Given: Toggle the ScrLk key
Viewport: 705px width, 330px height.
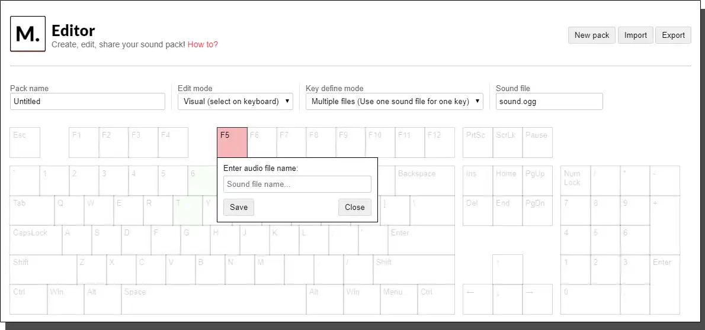Looking at the screenshot, I should click(507, 142).
